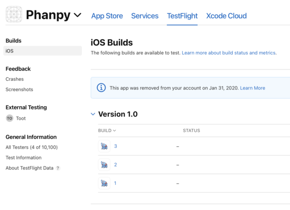This screenshot has height=210, width=290.
Task: Click the TO group avatar icon
Action: coord(10,118)
